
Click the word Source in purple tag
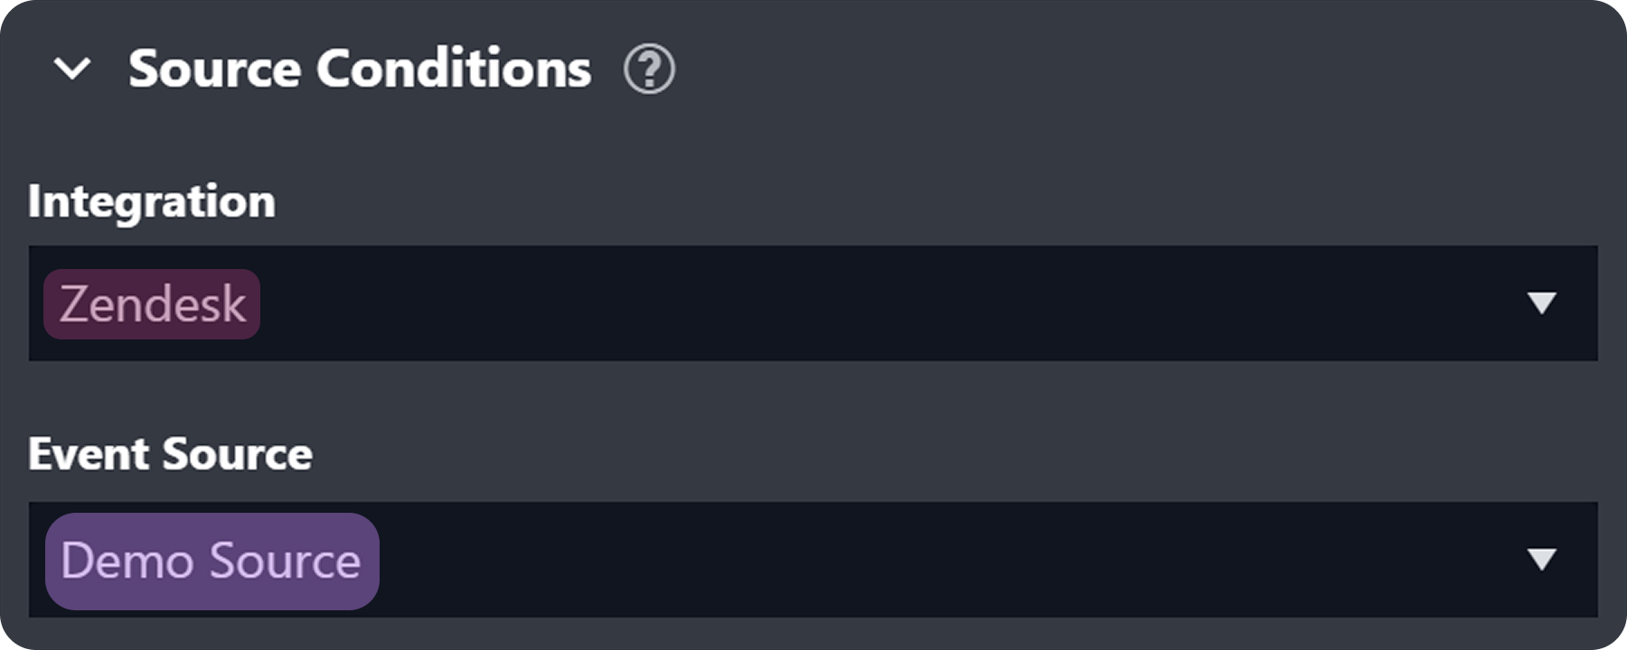(286, 561)
